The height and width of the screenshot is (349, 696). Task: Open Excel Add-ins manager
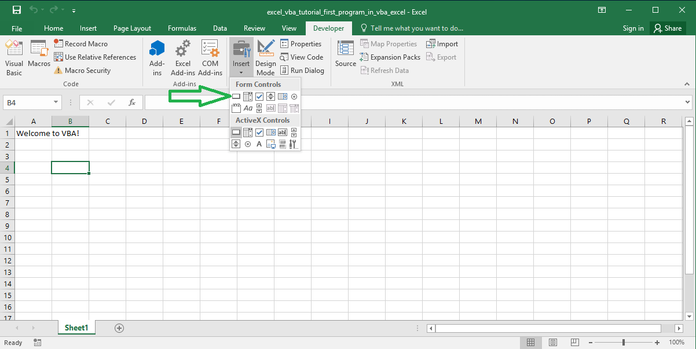point(183,58)
